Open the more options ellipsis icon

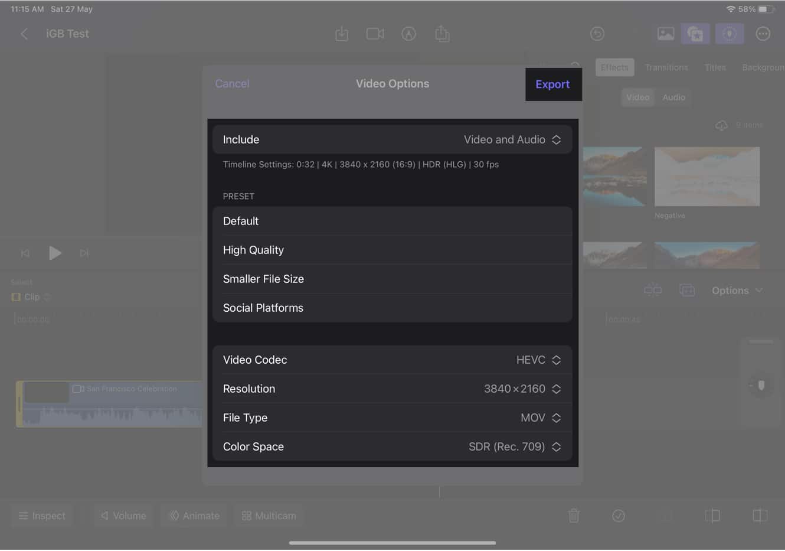click(x=763, y=34)
